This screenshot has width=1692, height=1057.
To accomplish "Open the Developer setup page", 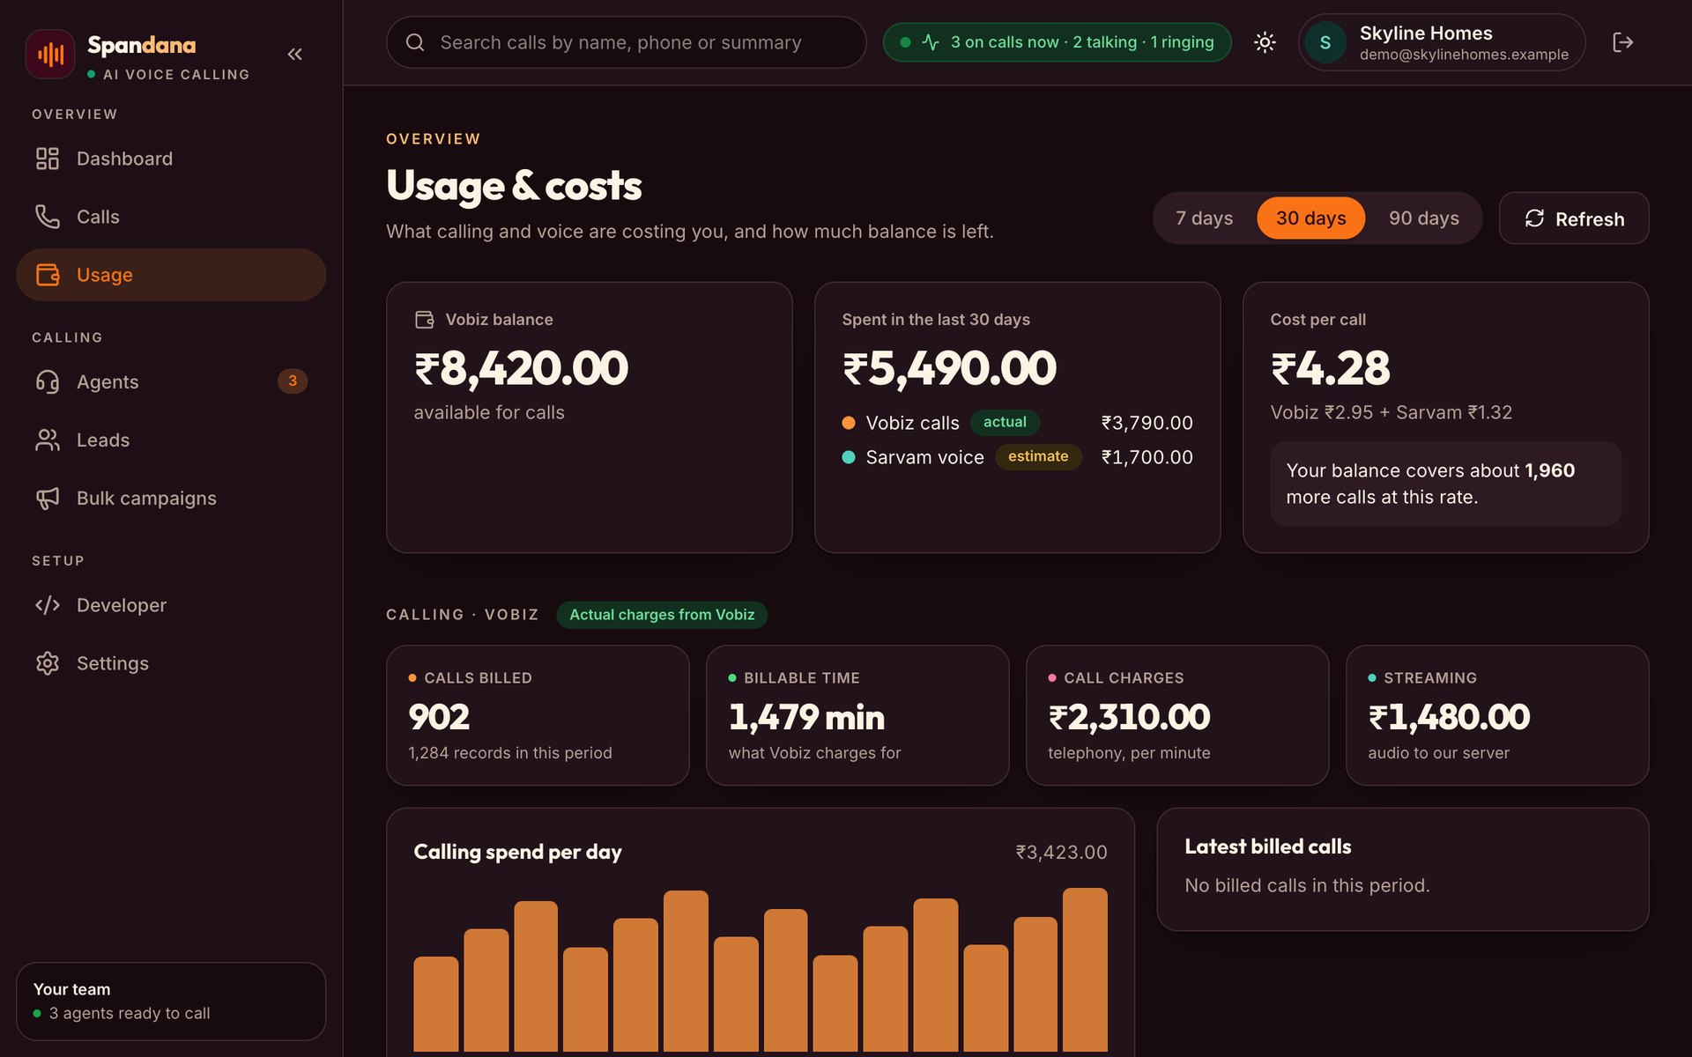I will click(x=171, y=605).
